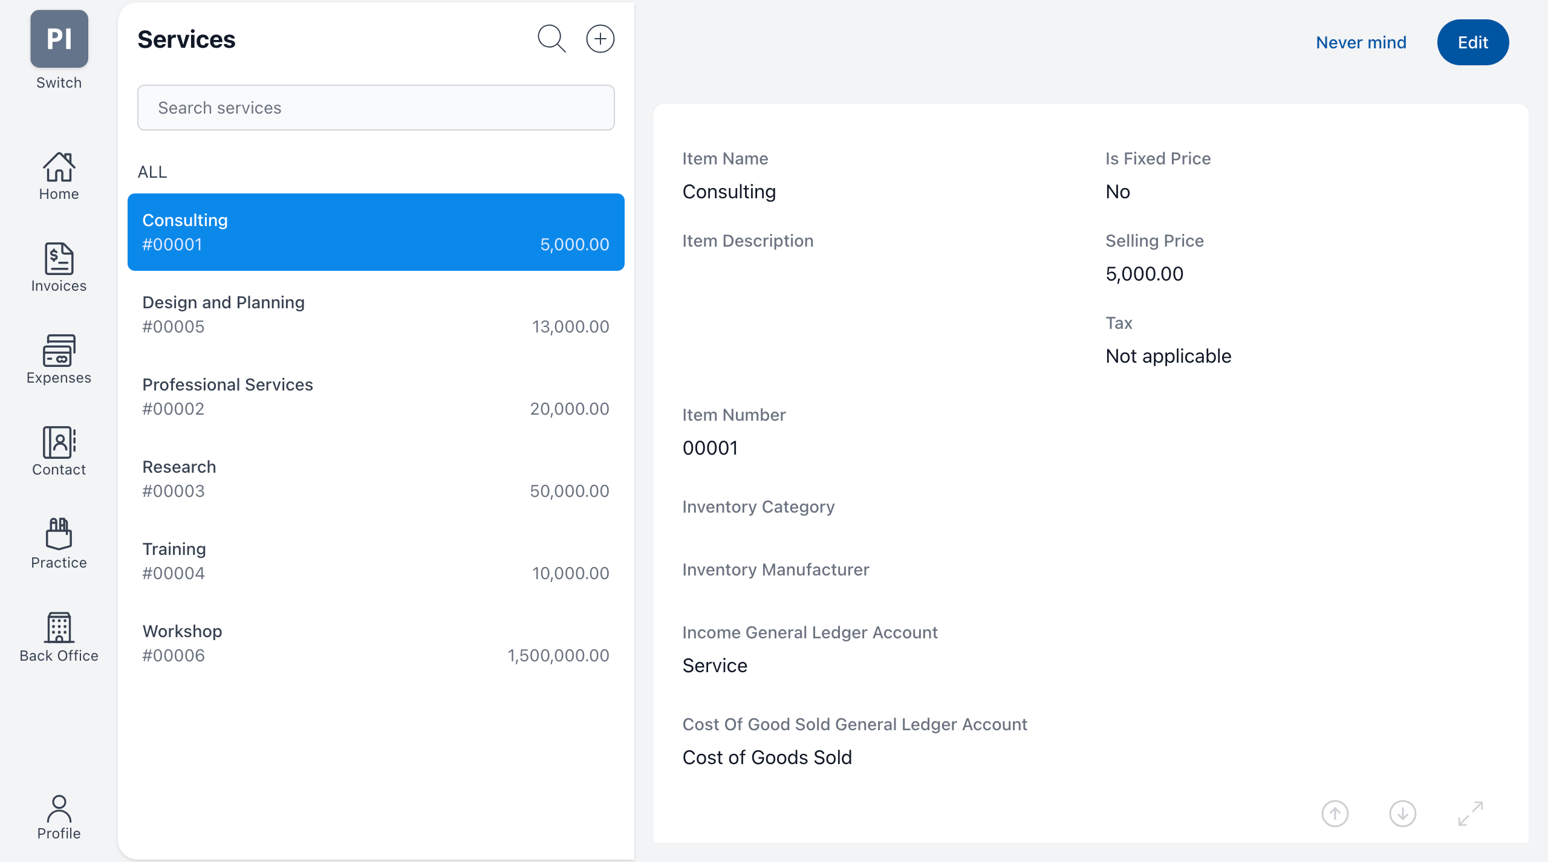Go to next record with down arrow
Screen dimensions: 1548x862
(x=1402, y=813)
